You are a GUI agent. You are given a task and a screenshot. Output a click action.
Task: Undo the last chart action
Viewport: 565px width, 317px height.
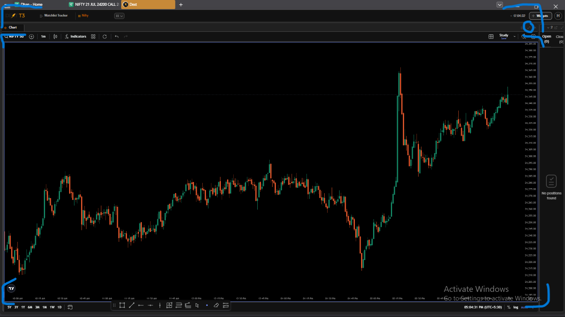point(117,36)
